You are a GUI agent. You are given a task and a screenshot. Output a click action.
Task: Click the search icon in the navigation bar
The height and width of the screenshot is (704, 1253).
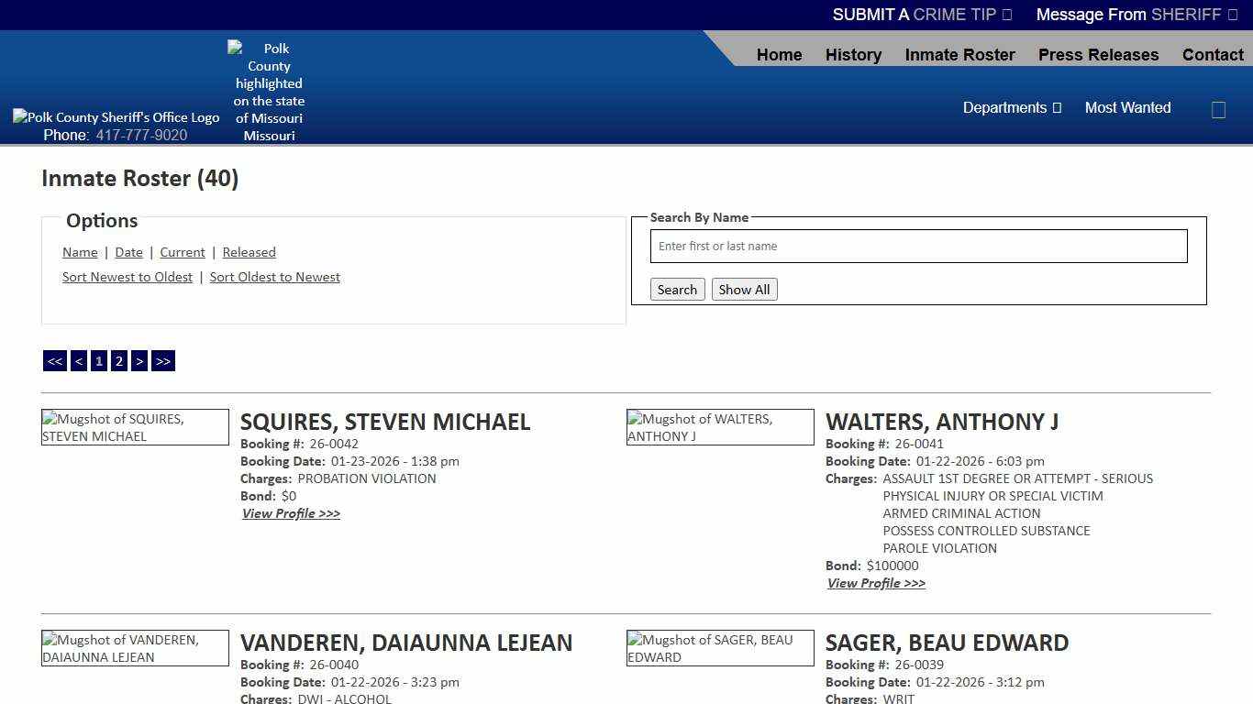coord(1218,109)
